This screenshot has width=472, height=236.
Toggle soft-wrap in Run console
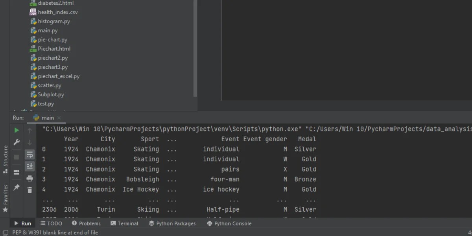29,154
